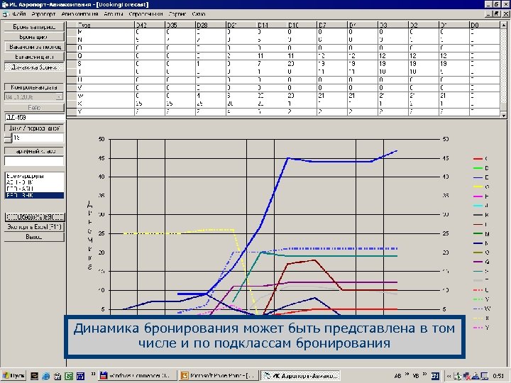Select the third route in the route list

(x=34, y=189)
